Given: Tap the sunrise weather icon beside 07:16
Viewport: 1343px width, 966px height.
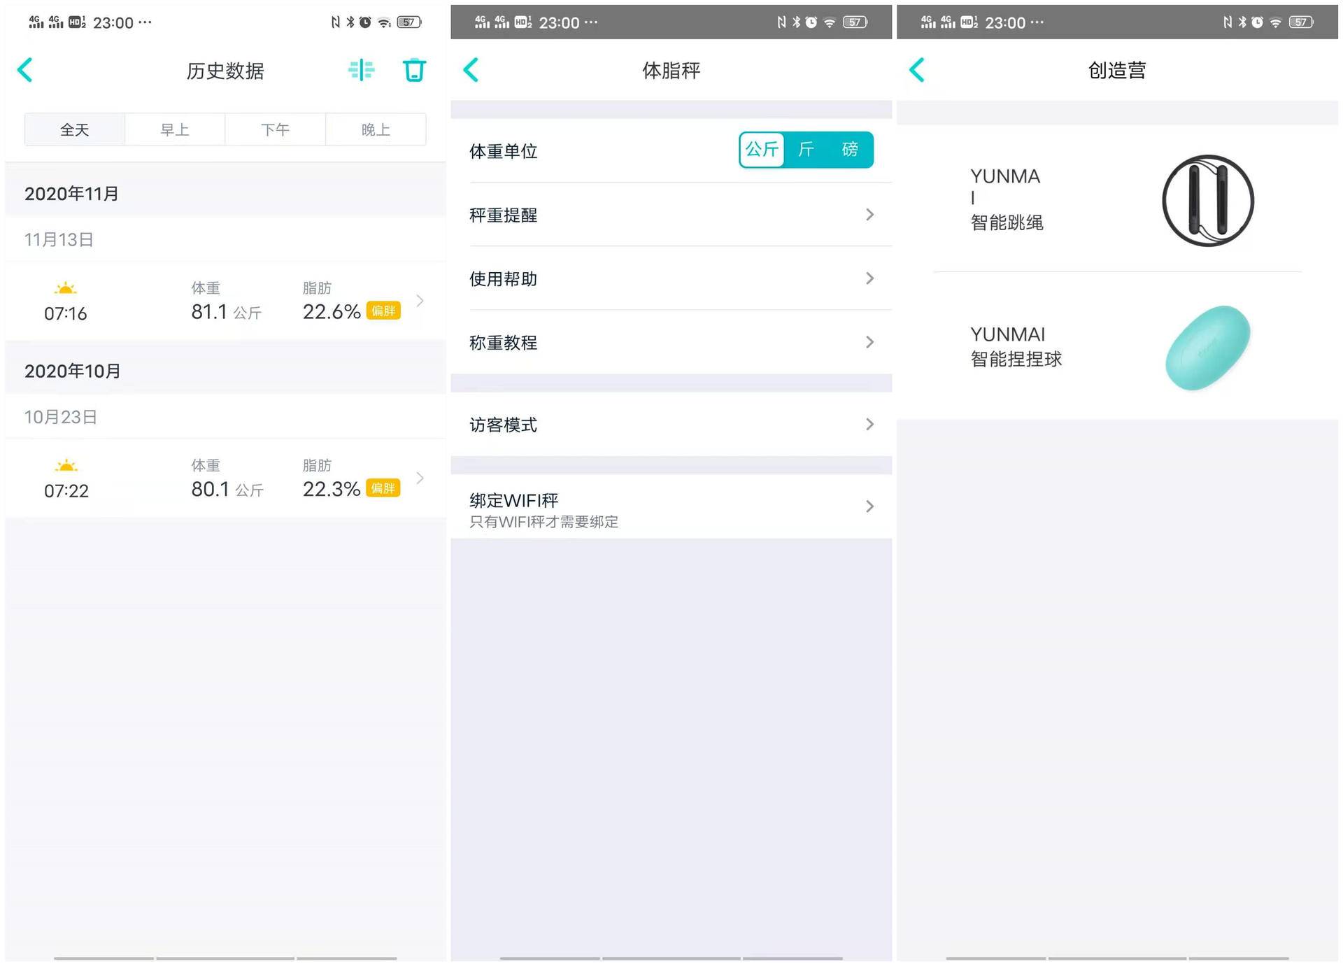Looking at the screenshot, I should (x=65, y=288).
